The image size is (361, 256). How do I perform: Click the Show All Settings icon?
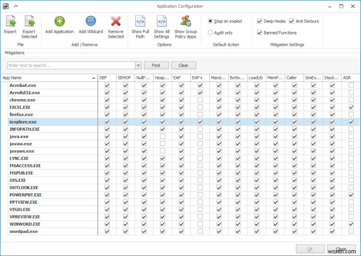162,22
